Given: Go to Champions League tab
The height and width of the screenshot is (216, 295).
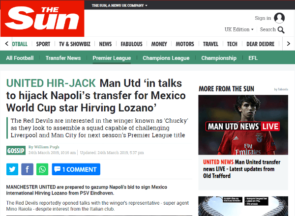Looking at the screenshot, I should point(166,58).
